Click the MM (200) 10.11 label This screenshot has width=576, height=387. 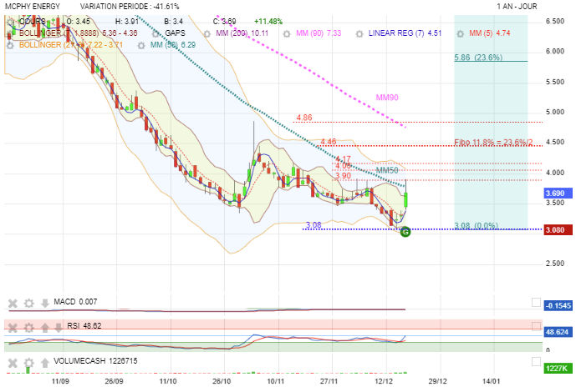[x=242, y=33]
